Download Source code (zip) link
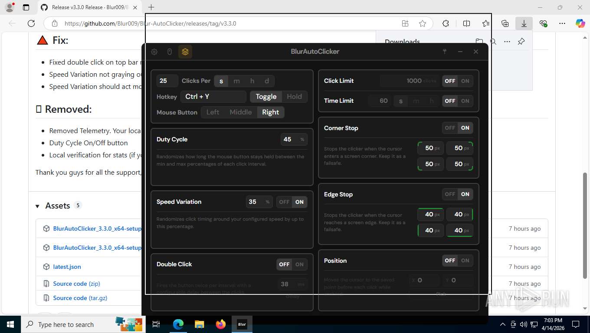 pos(76,284)
